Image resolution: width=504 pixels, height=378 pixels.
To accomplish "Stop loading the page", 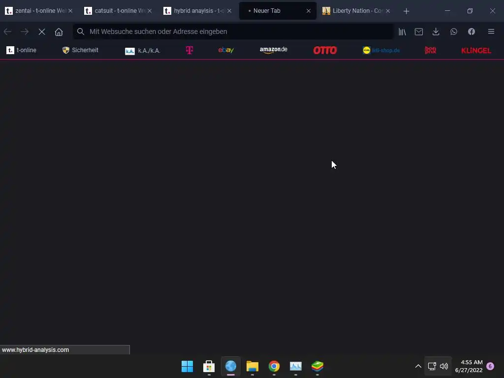I will point(42,31).
